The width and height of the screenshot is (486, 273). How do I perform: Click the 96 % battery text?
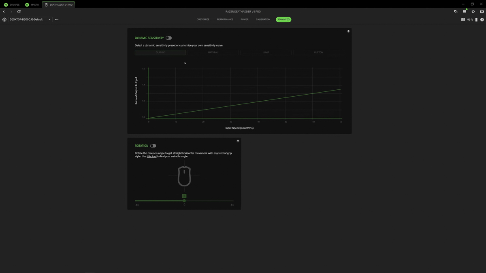[x=470, y=19]
